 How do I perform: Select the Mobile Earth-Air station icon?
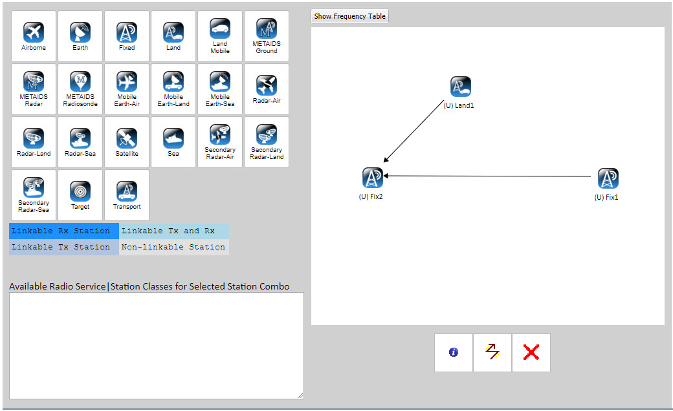[126, 84]
